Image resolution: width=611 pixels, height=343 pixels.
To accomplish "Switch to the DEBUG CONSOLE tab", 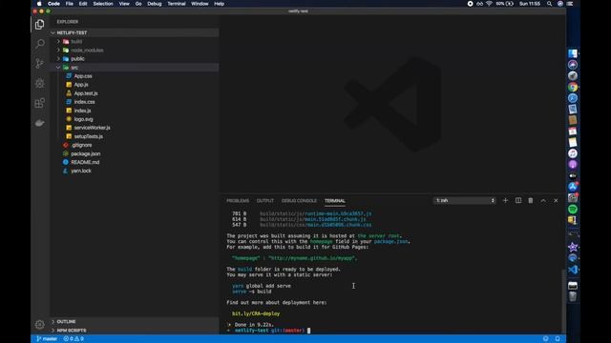I will tap(299, 201).
